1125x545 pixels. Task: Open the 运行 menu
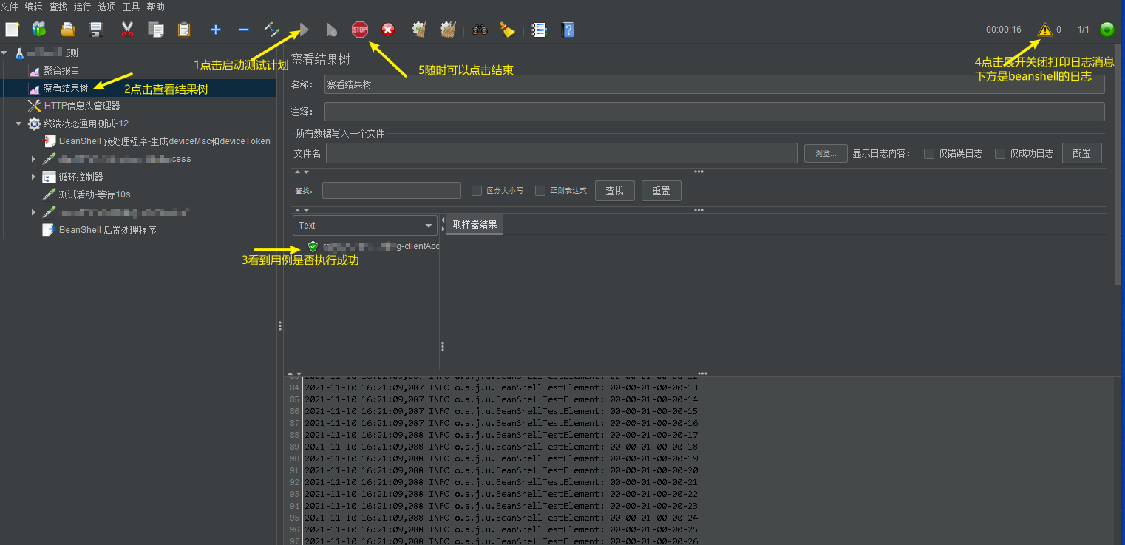(x=82, y=7)
